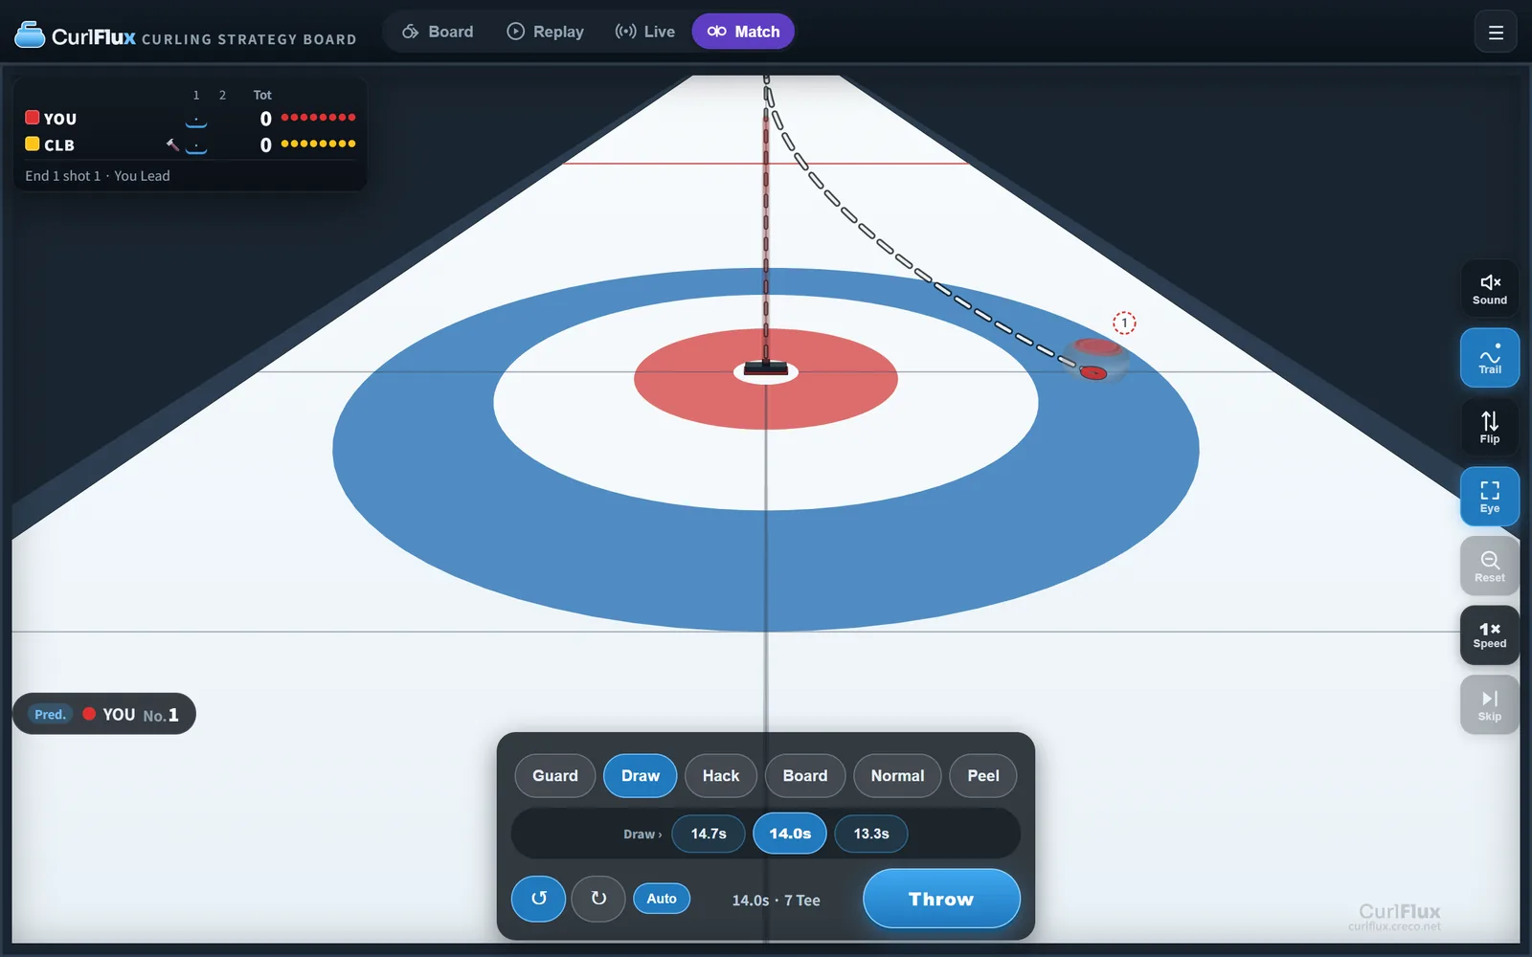Switch to the Board tab
This screenshot has width=1532, height=957.
[x=438, y=32]
